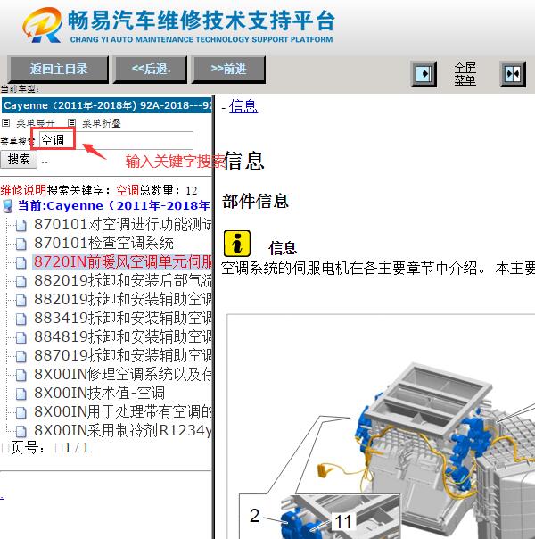The width and height of the screenshot is (535, 539).
Task: Open 8720IN前暖风空调单元伺服 entry
Action: pos(122,262)
